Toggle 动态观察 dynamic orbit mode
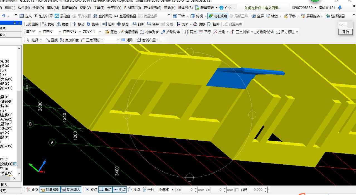This screenshot has height=195, width=356. click(217, 16)
